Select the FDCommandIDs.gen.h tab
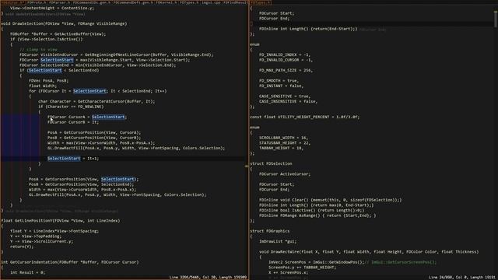 click(x=92, y=2)
